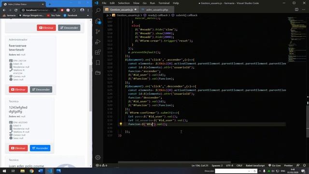The width and height of the screenshot is (309, 174).
Task: Click the browser address bar
Action: click(x=38, y=10)
